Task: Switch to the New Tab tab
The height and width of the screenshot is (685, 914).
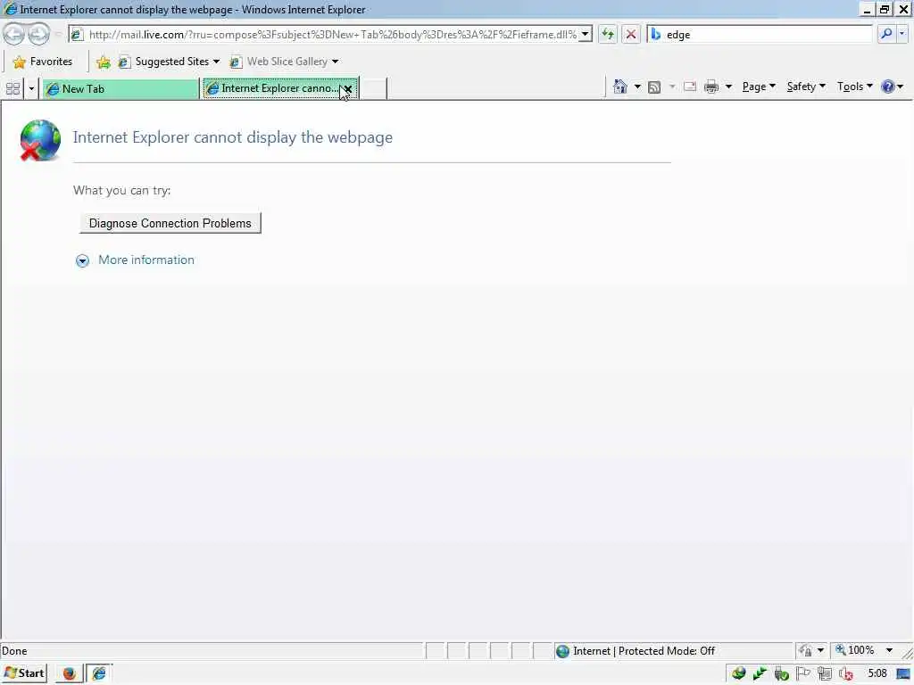Action: [x=121, y=88]
